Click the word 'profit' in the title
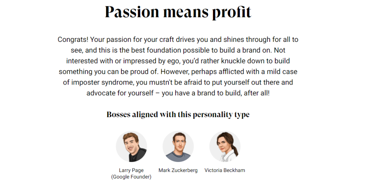This screenshot has height=185, width=371. (x=232, y=12)
